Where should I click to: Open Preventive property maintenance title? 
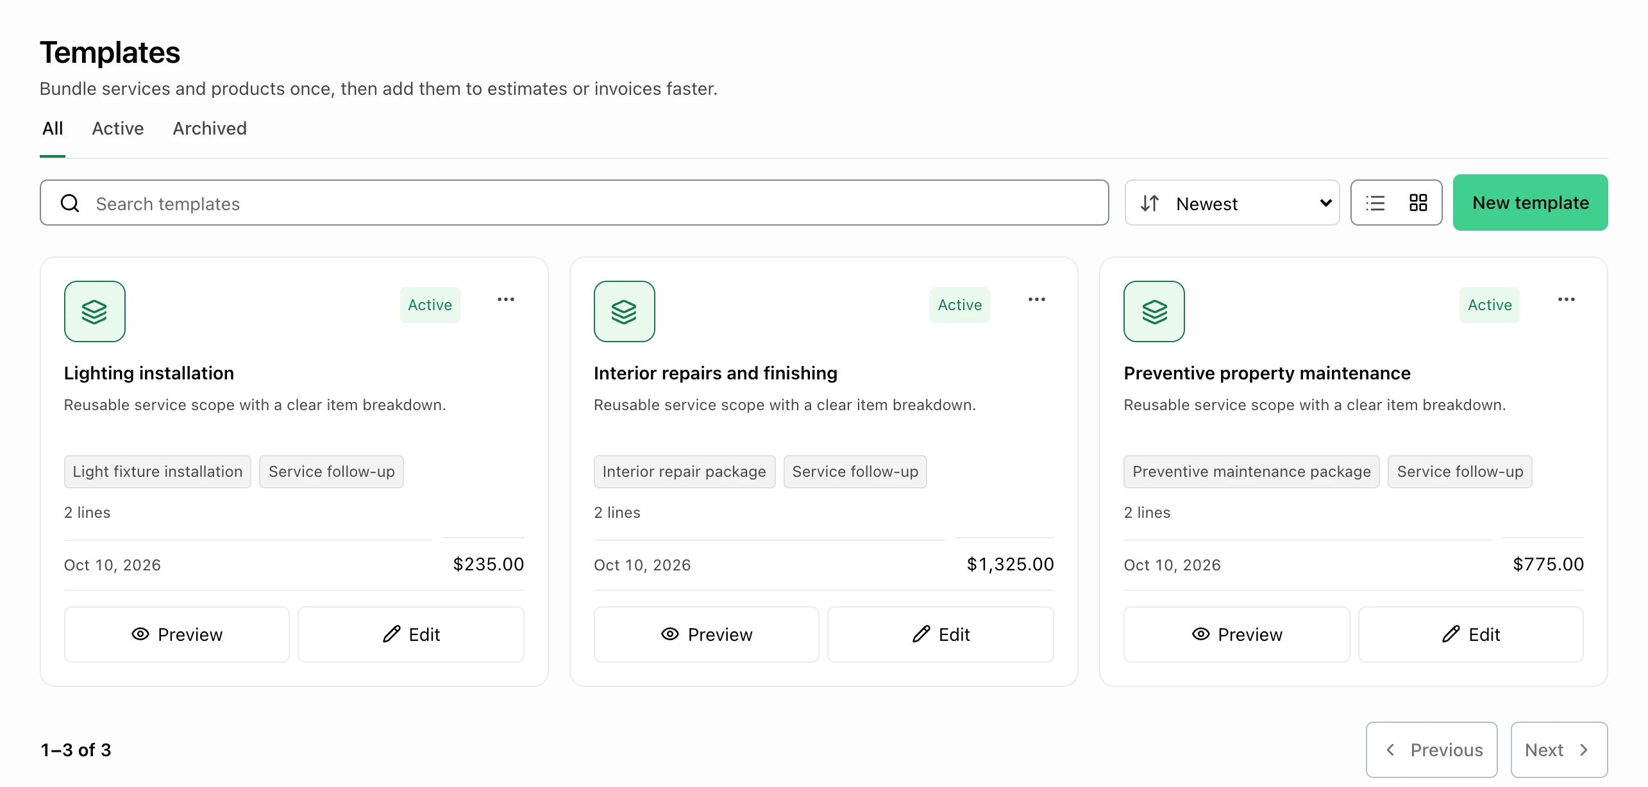[x=1267, y=373]
